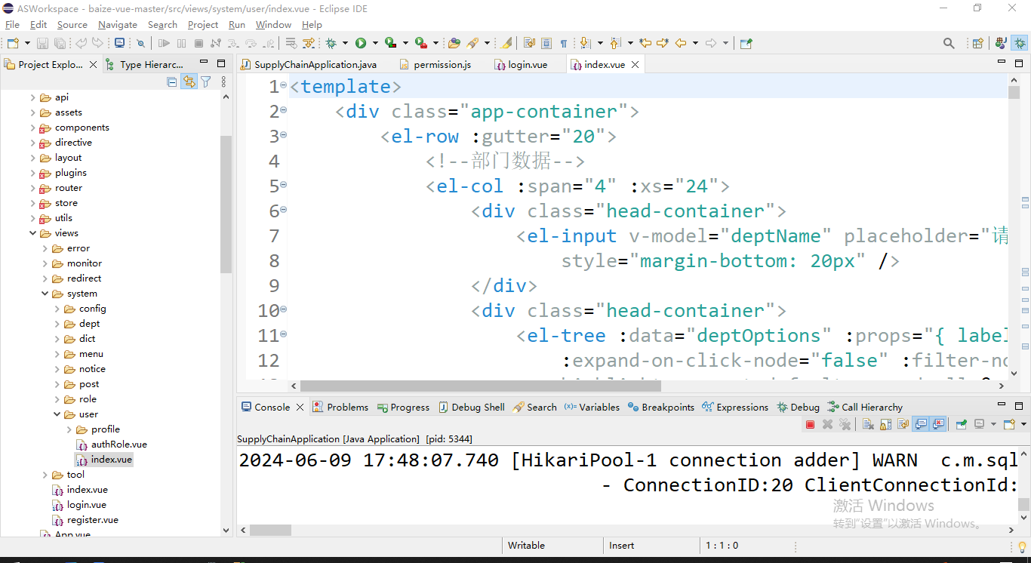Click the Project Explorer vertical scrollbar thumb
1031x563 pixels.
coord(226,204)
